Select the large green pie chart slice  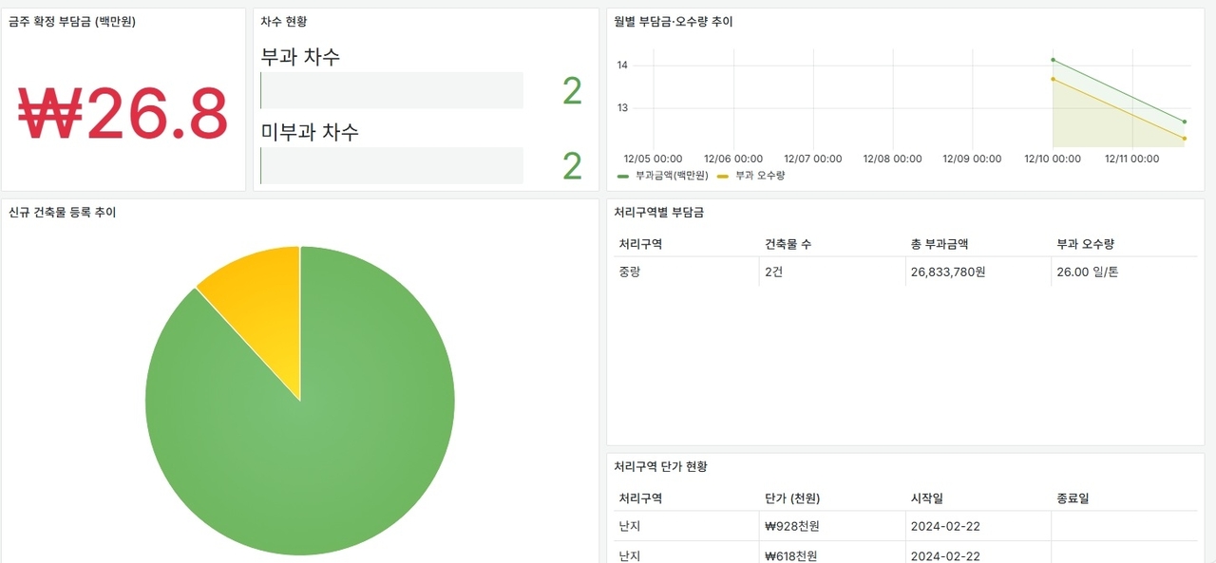(x=313, y=427)
